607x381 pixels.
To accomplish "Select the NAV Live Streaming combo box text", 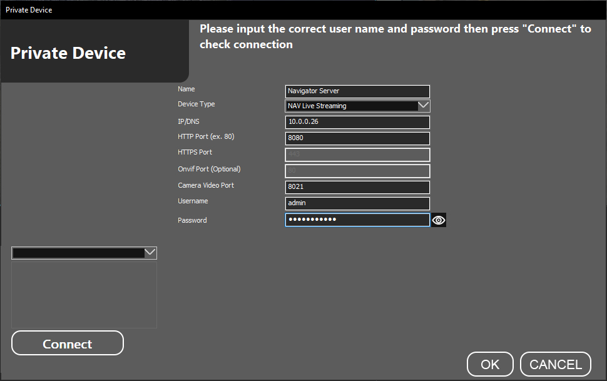I will pos(351,106).
